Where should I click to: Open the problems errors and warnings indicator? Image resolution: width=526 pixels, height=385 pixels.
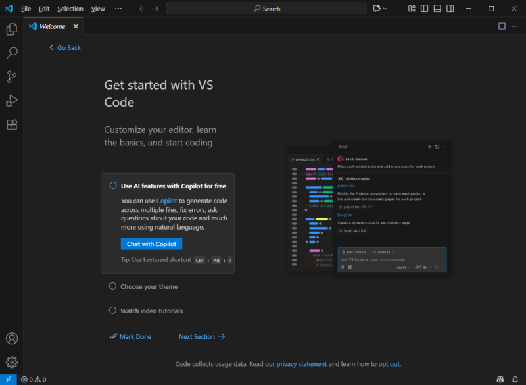pyautogui.click(x=34, y=380)
